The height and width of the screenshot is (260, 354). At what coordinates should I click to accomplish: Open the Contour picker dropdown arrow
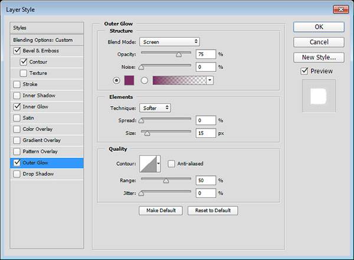159,165
